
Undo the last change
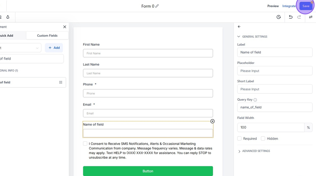291,17
